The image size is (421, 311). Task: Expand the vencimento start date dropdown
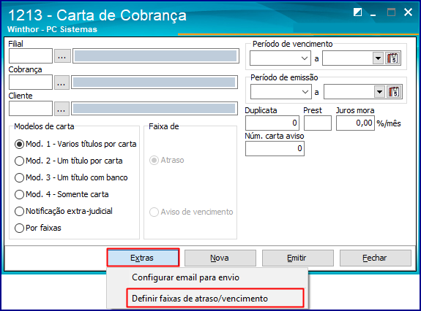(305, 58)
